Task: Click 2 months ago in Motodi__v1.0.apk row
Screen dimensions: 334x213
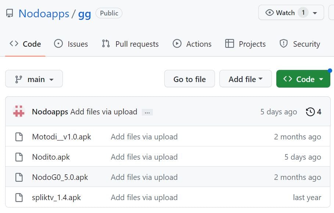Action: pyautogui.click(x=298, y=137)
